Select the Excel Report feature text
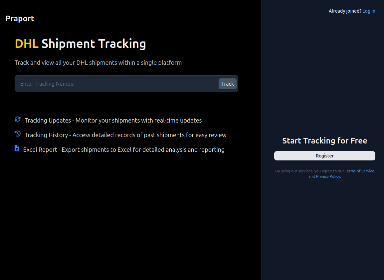384x280 pixels. click(123, 149)
